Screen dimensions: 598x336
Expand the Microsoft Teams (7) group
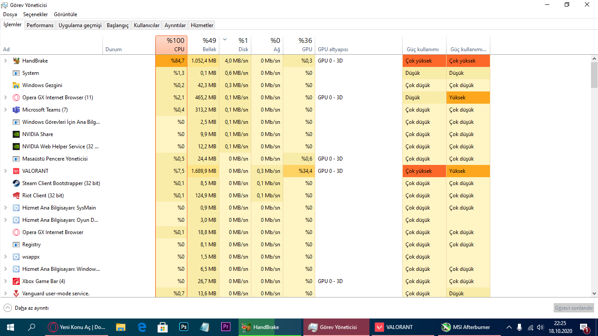click(6, 110)
